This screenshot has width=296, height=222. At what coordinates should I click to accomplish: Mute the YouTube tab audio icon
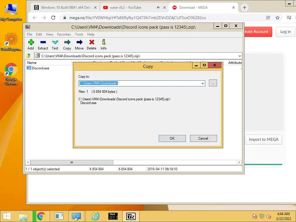[158, 8]
